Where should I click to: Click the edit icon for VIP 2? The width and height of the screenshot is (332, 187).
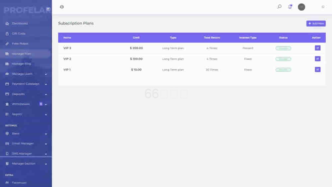pos(317,59)
